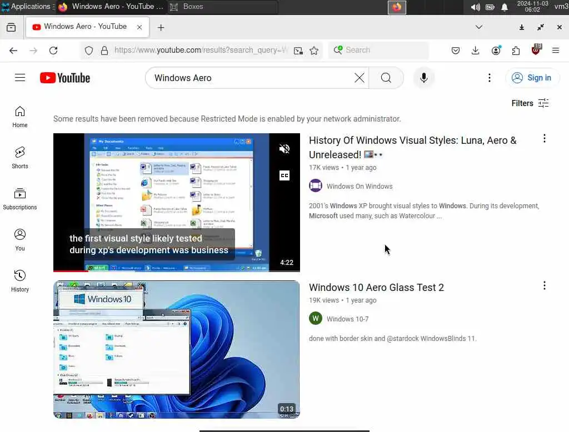Open Firefox application hamburger menu
569x432 pixels.
coord(556,51)
